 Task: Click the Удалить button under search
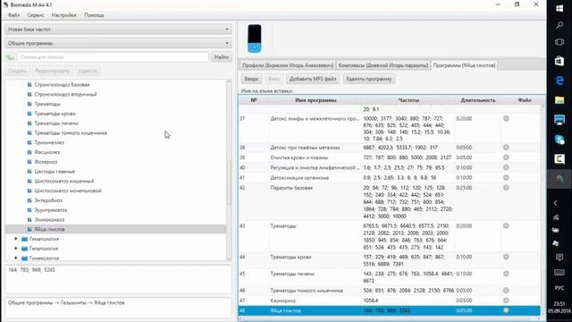88,71
